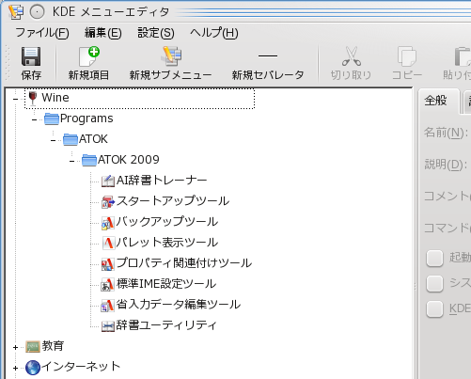Select 辞書ユーティリティ in the tree
The image size is (471, 379).
(x=166, y=325)
